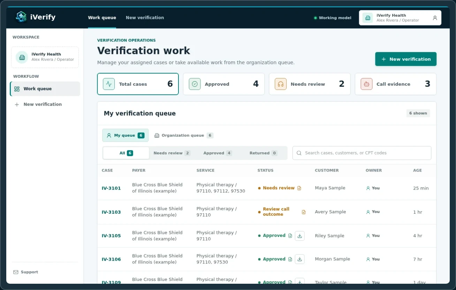Open the sidebar iVerify Health workspace card
The width and height of the screenshot is (456, 290).
(x=45, y=57)
